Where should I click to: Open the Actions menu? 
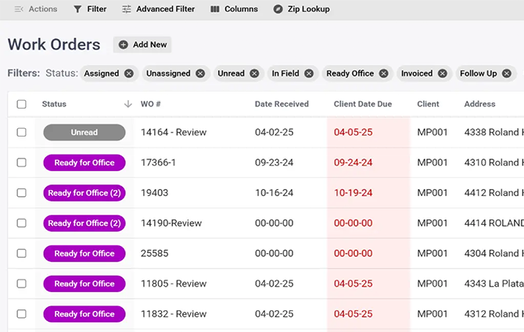36,9
